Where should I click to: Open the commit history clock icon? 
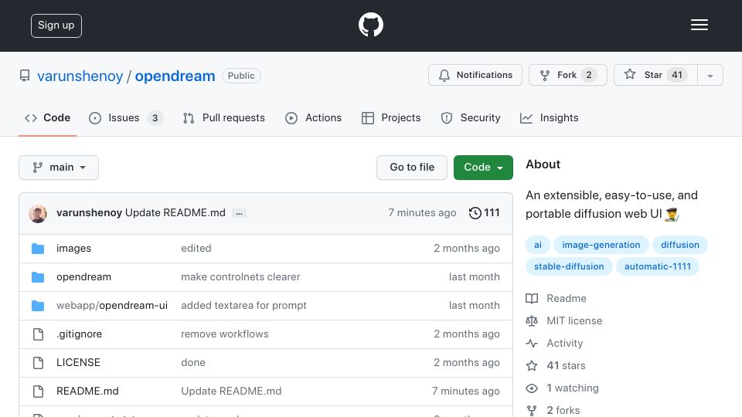click(x=475, y=213)
